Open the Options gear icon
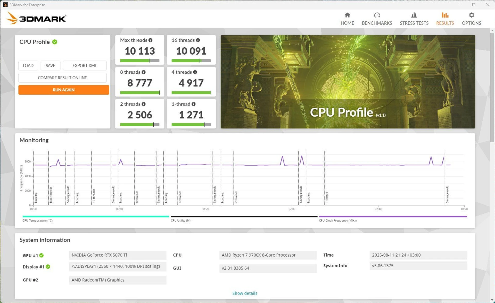This screenshot has height=303, width=495. [471, 15]
